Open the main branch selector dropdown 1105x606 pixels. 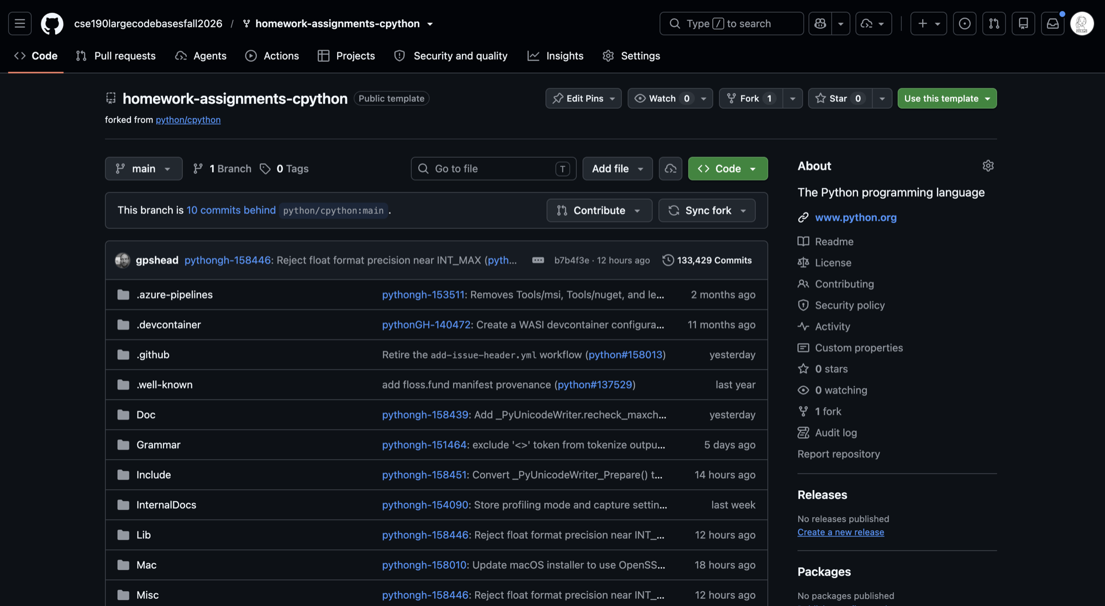144,169
